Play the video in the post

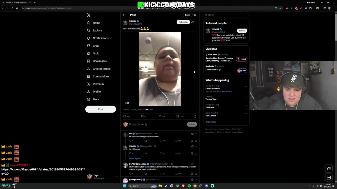[x=160, y=69]
